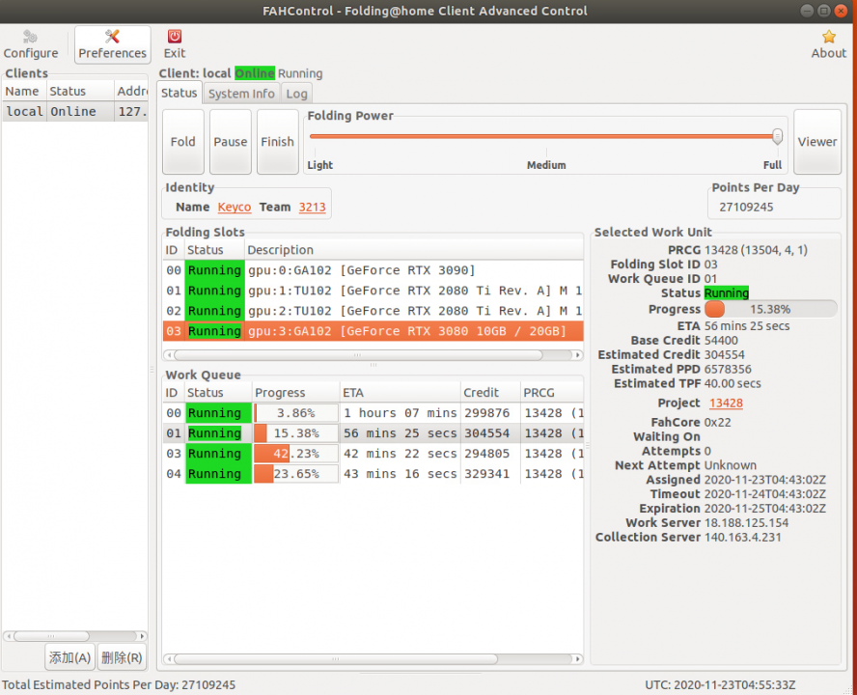This screenshot has height=695, width=857.
Task: Open the Viewer button
Action: tap(817, 142)
